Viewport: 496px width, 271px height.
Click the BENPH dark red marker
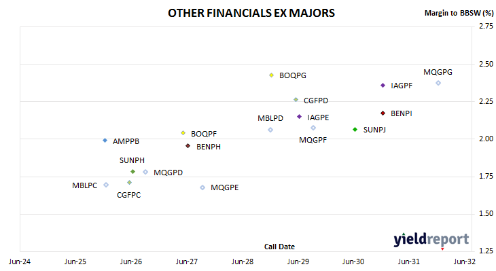coord(188,146)
